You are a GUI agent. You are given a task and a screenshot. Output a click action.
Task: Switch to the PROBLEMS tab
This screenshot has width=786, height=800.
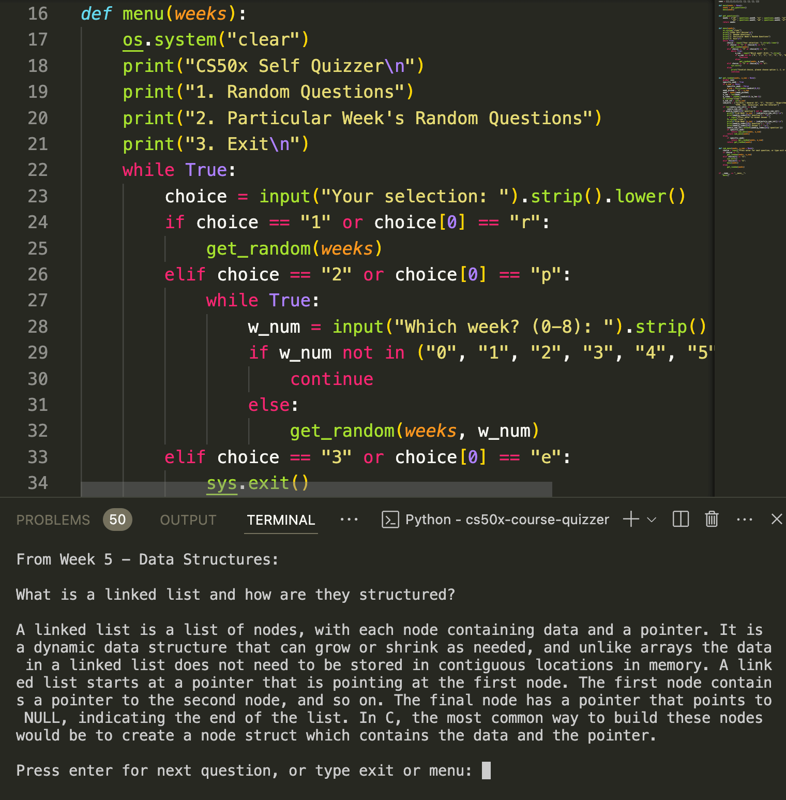pyautogui.click(x=53, y=520)
